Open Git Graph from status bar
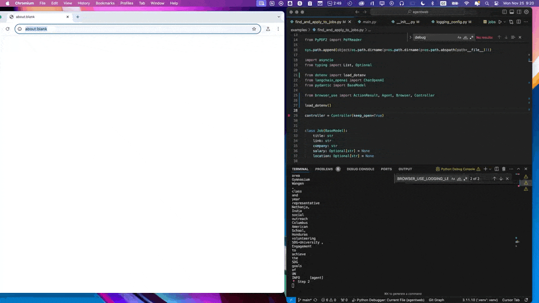The image size is (539, 303). (436, 300)
